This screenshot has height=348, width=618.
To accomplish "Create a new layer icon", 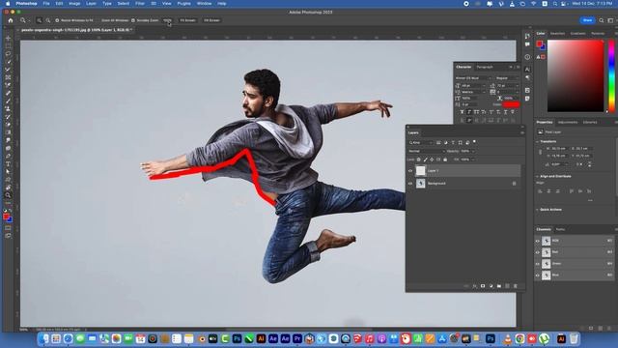I will (x=507, y=286).
